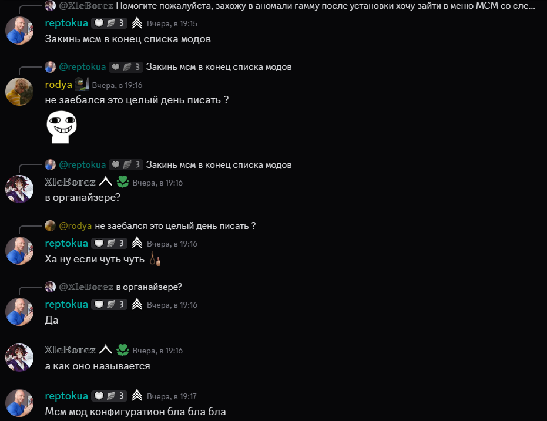Click the trollface sticker image
Viewport: 547px width, 421px height.
click(x=62, y=127)
